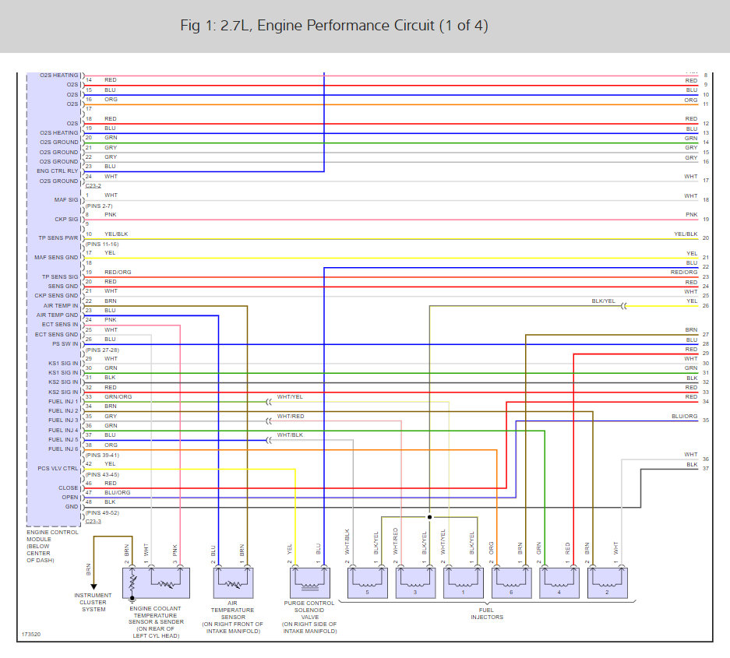The height and width of the screenshot is (658, 730).
Task: Click the C23-3 connector label
Action: tap(92, 521)
